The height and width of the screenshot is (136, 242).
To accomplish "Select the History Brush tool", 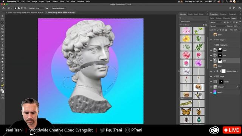I will (3, 49).
